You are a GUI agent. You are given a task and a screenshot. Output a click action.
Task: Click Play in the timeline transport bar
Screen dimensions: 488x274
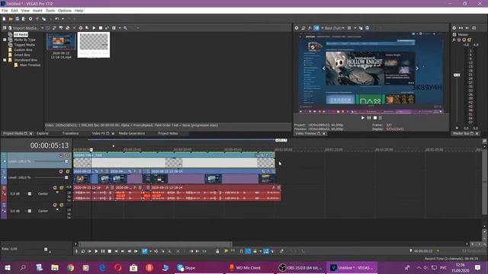(96, 251)
